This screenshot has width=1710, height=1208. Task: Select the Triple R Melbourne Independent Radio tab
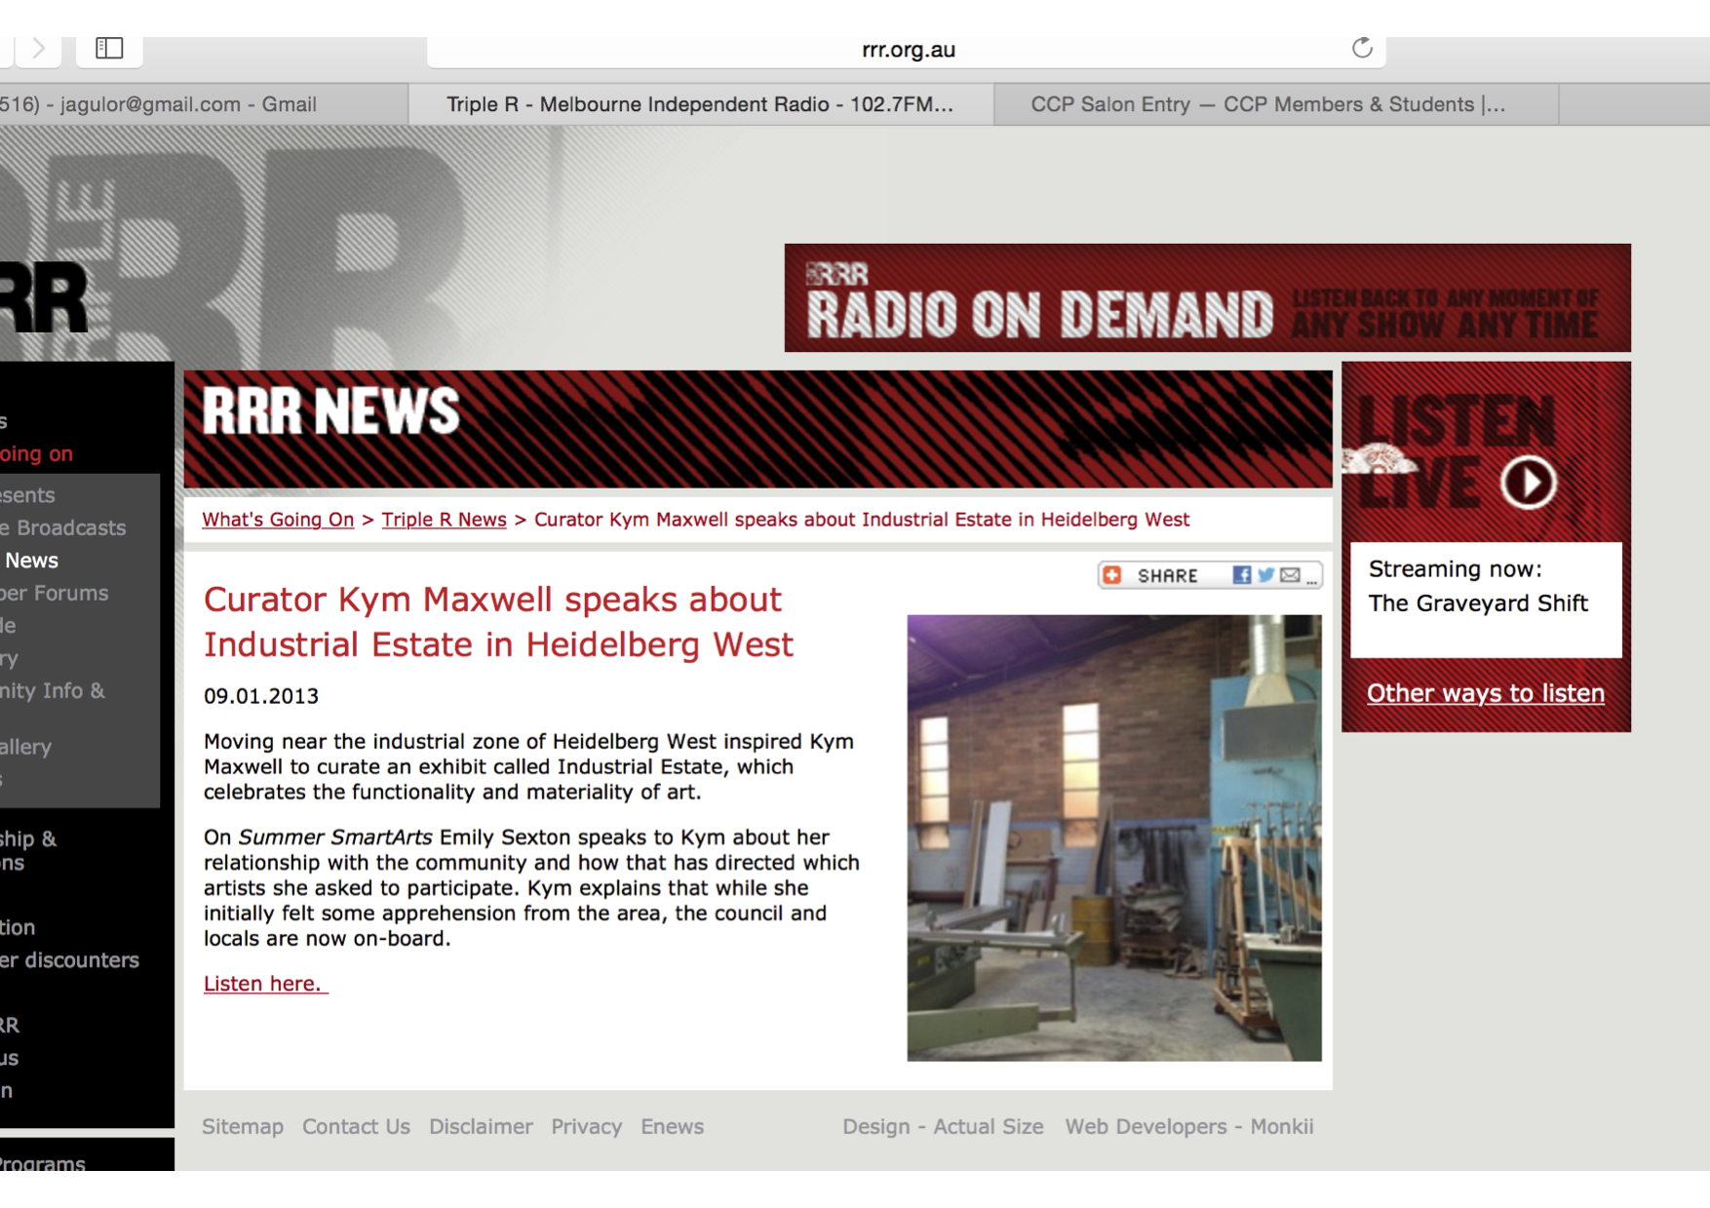700,104
